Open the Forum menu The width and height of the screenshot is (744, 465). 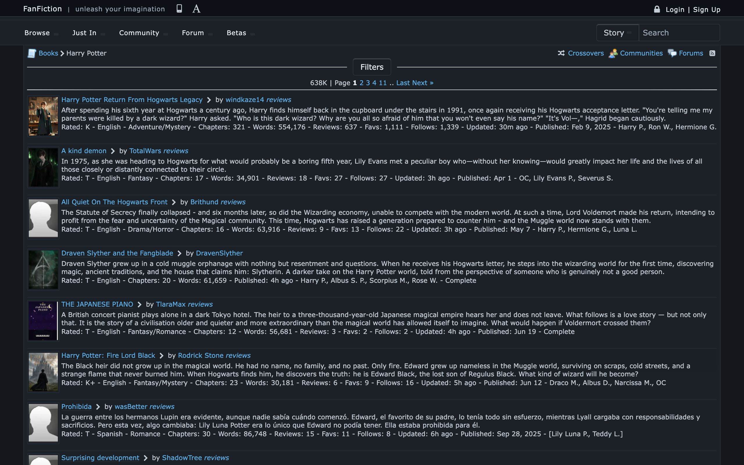coord(197,33)
